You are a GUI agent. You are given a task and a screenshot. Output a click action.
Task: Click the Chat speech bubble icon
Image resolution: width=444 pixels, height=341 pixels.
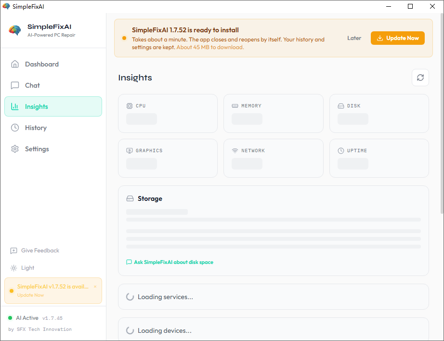(x=15, y=86)
